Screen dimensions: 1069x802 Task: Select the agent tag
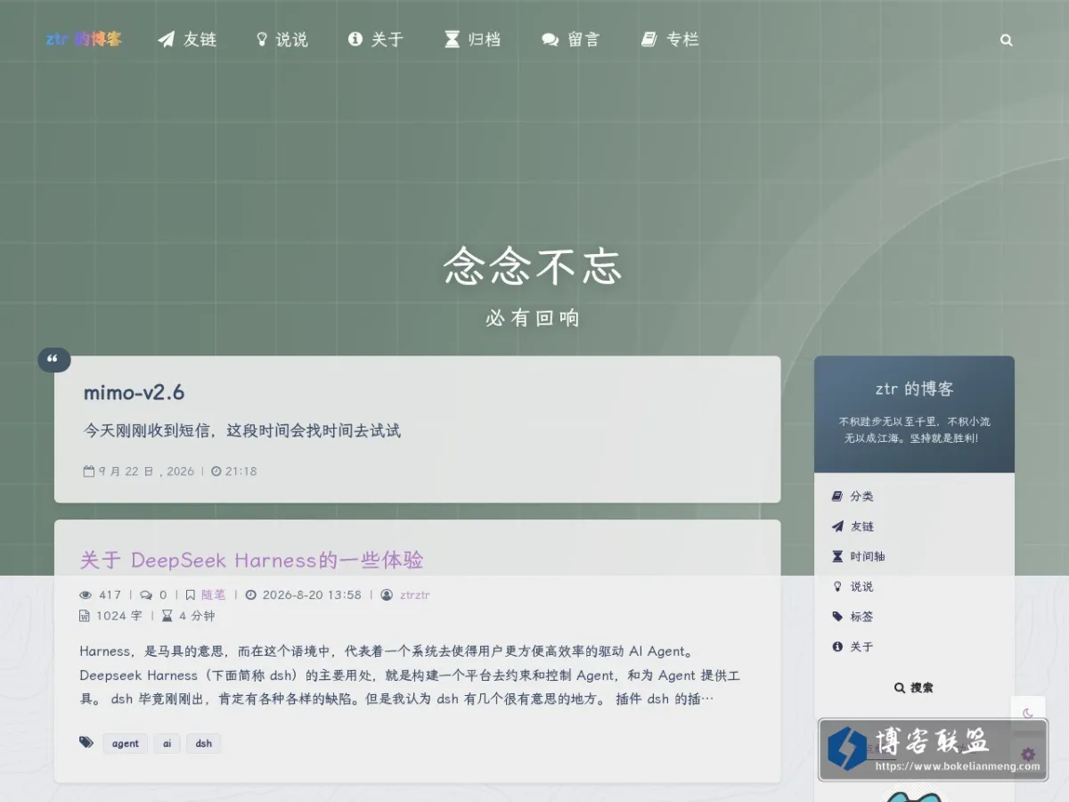coord(126,743)
